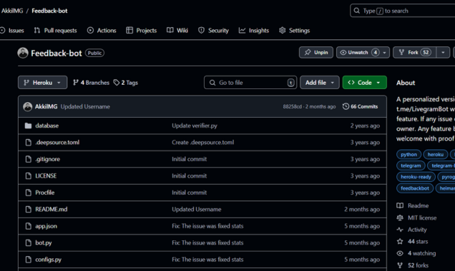Open repository Settings tab
The image size is (455, 271).
click(x=294, y=31)
